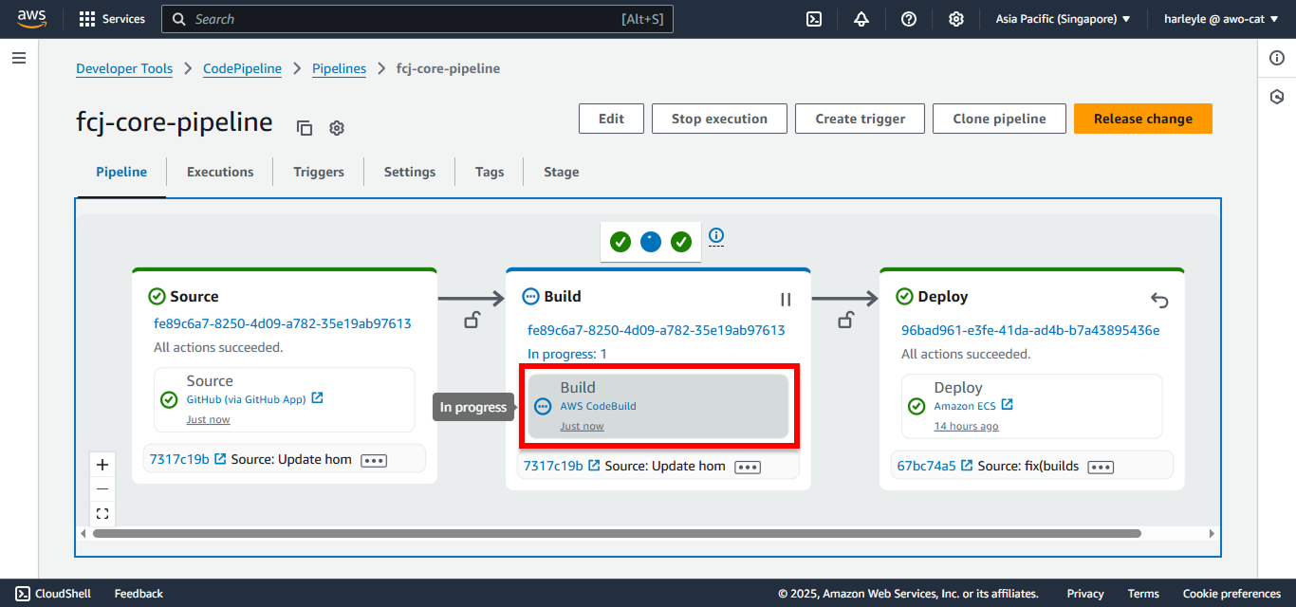This screenshot has width=1296, height=607.
Task: Open Cookie preferences in footer
Action: tap(1231, 594)
